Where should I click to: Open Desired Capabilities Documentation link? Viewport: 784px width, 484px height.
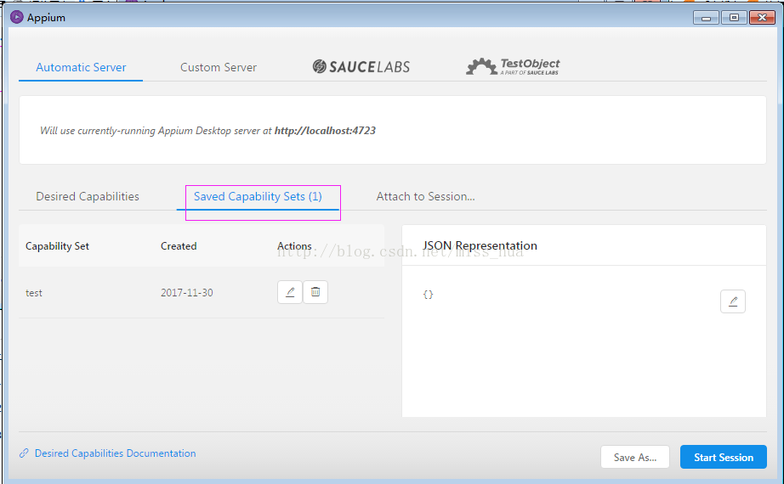pyautogui.click(x=115, y=453)
